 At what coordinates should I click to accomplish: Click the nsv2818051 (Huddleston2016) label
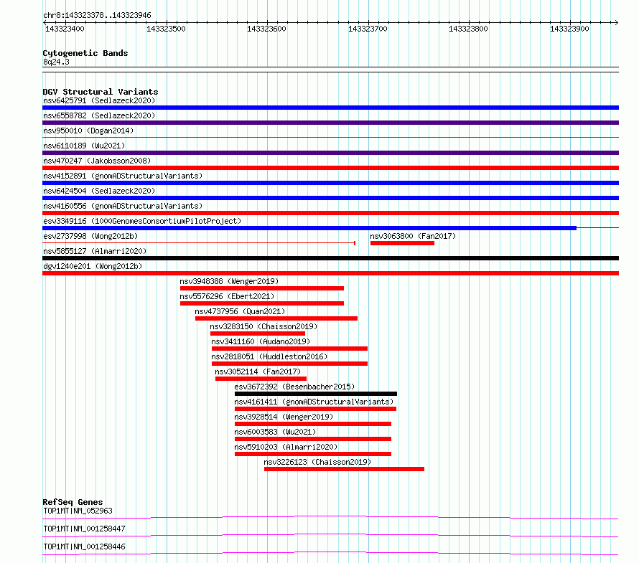coord(269,356)
